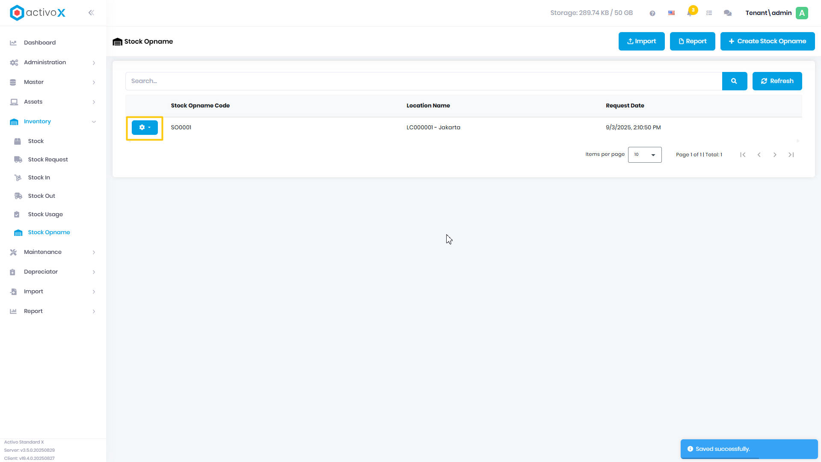821x462 pixels.
Task: Sort by Location Name column
Action: 428,106
